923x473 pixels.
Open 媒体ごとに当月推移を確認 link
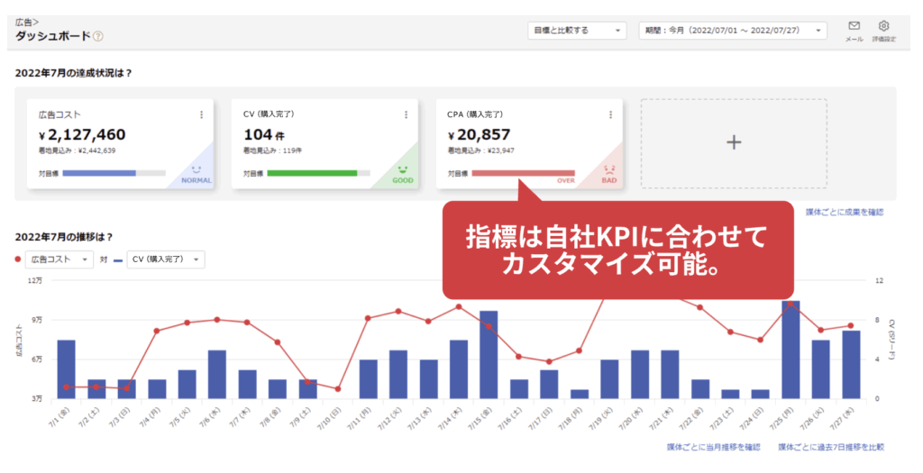point(713,447)
